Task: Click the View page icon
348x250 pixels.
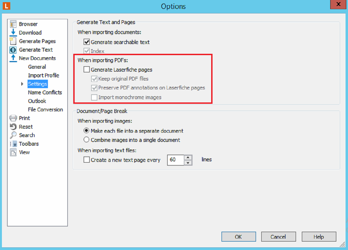Action: coord(13,152)
